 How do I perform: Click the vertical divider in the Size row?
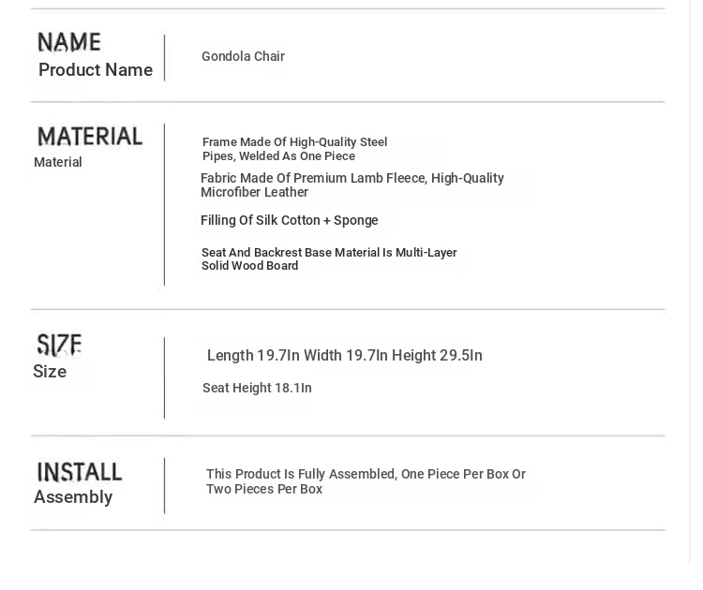(164, 377)
